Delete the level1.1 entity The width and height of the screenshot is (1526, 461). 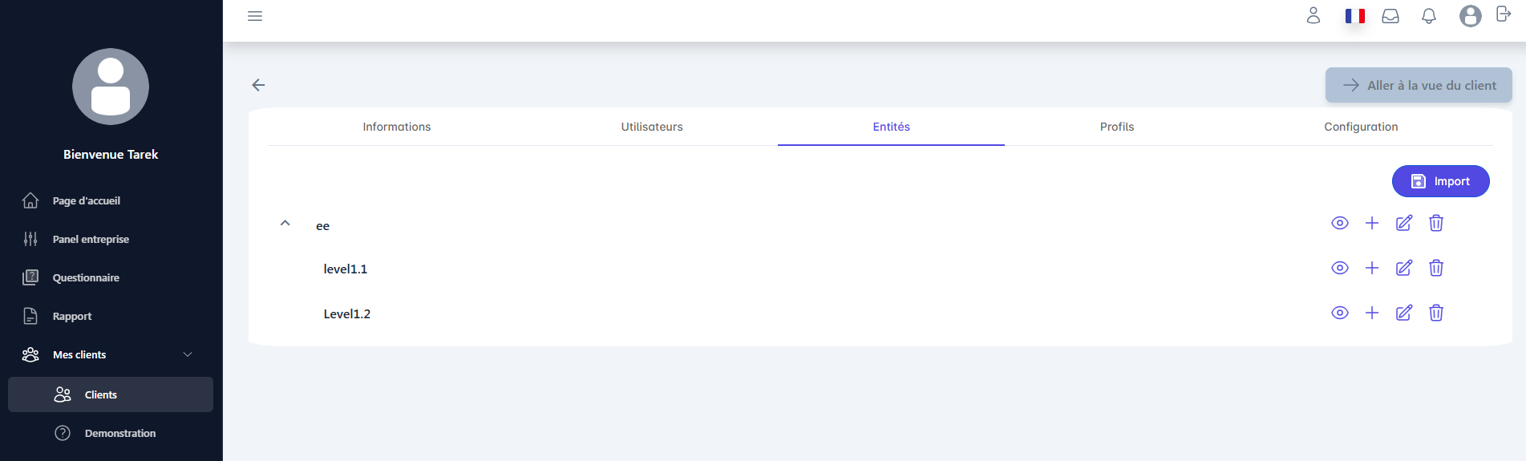point(1435,268)
